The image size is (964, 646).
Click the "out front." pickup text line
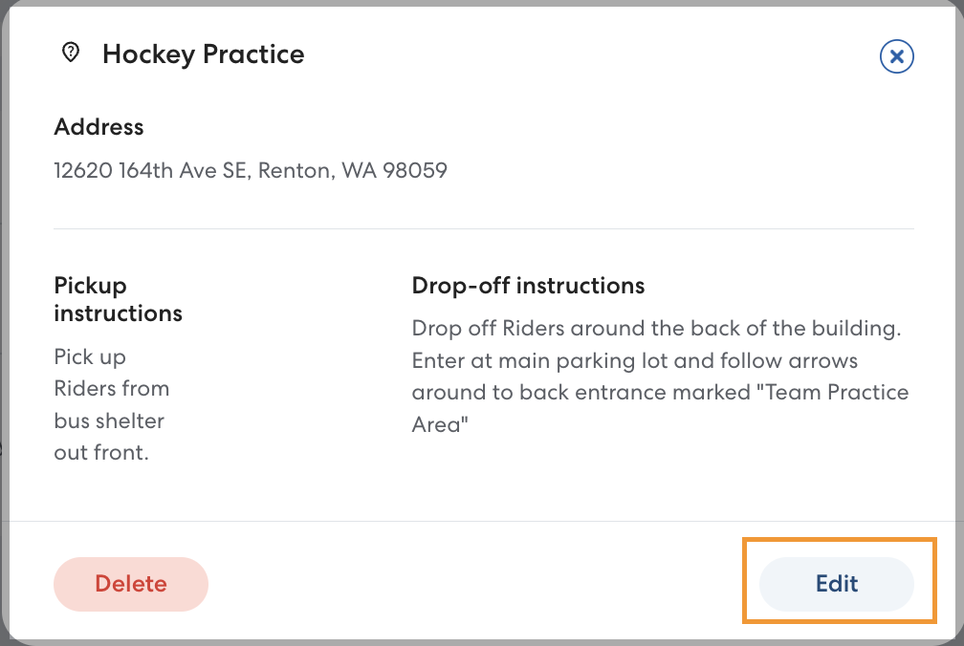click(101, 453)
